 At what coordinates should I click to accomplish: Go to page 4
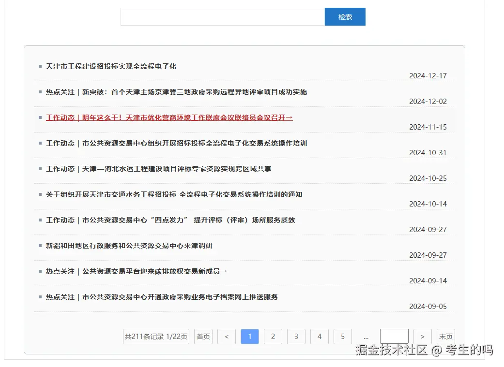pyautogui.click(x=320, y=337)
